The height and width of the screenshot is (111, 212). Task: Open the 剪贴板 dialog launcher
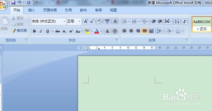26,39
